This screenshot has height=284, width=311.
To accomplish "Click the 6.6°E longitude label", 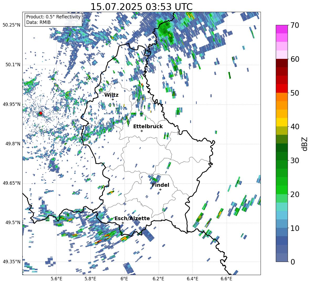I will click(226, 279).
